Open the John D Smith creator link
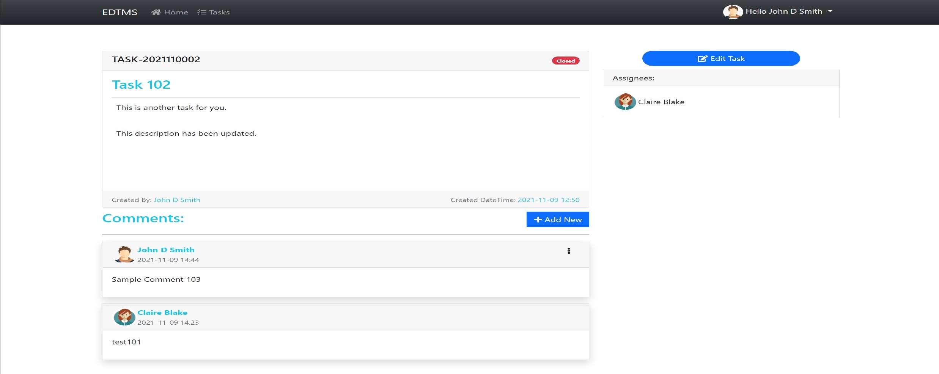The width and height of the screenshot is (939, 374). [x=177, y=200]
